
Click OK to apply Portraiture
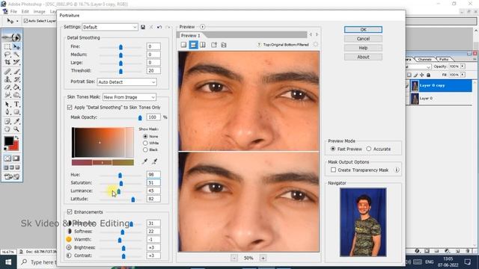point(363,30)
